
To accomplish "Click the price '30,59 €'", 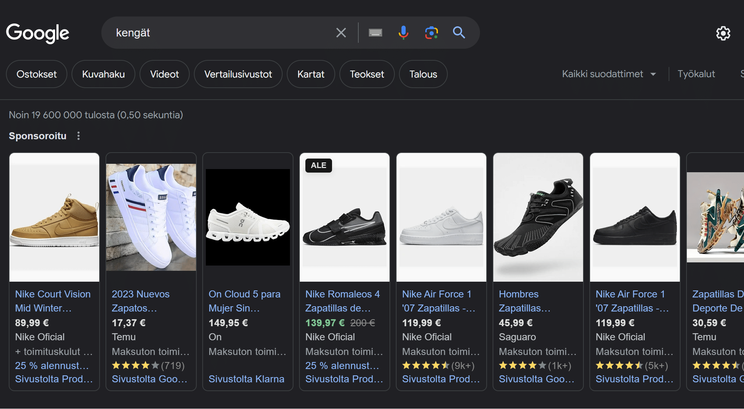I will click(709, 323).
